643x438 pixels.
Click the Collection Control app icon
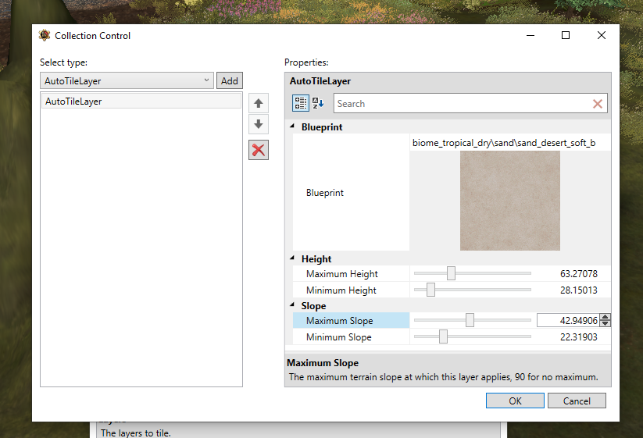click(45, 36)
